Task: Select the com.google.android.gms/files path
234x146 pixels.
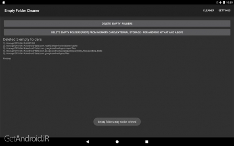Action: point(36,53)
